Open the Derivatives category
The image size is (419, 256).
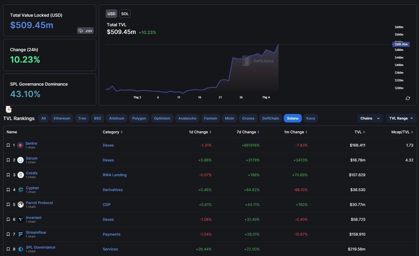click(113, 190)
